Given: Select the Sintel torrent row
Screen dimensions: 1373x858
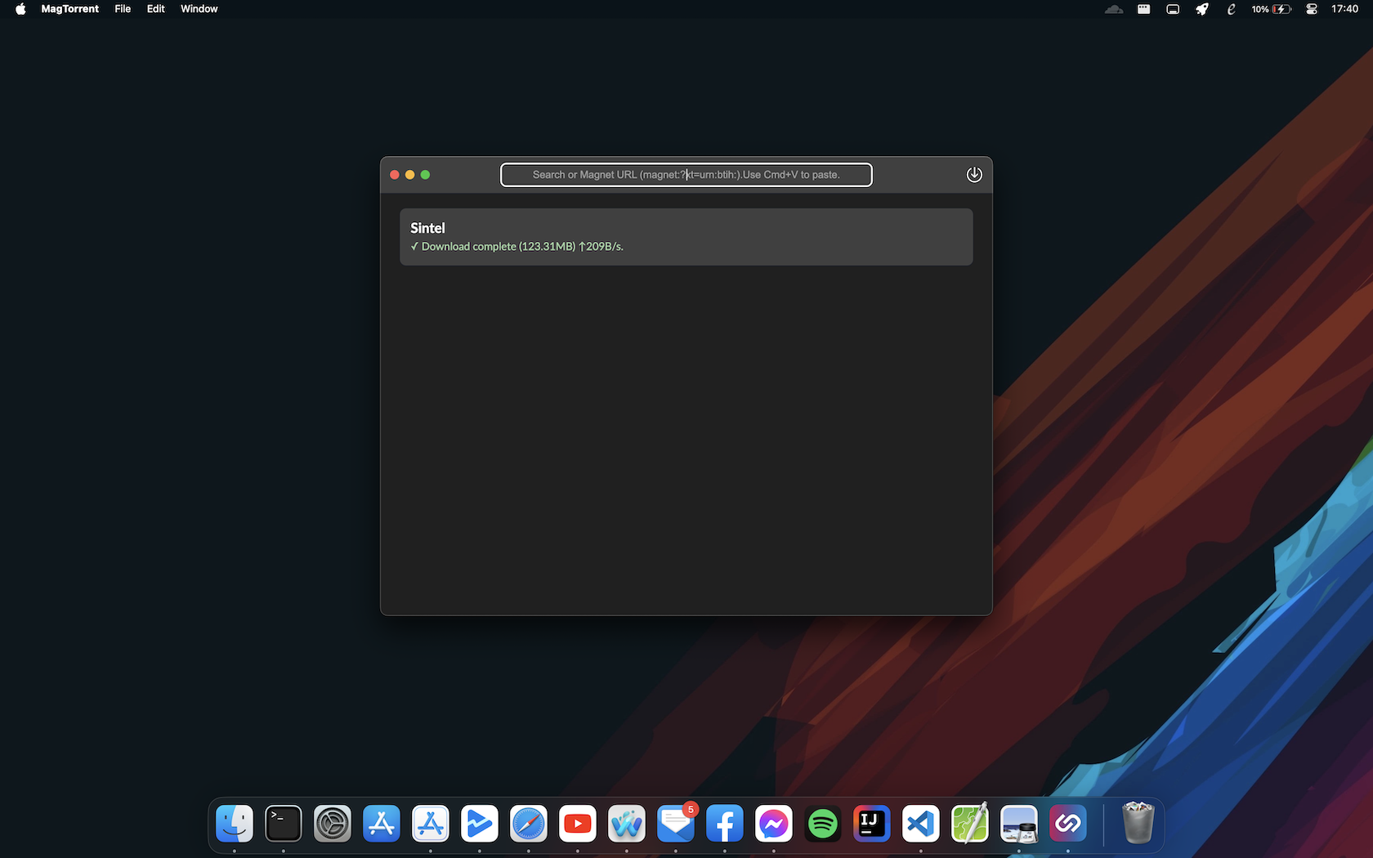Looking at the screenshot, I should coord(686,237).
